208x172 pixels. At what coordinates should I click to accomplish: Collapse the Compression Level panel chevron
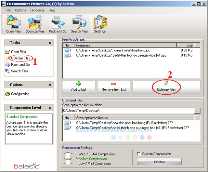(50, 108)
